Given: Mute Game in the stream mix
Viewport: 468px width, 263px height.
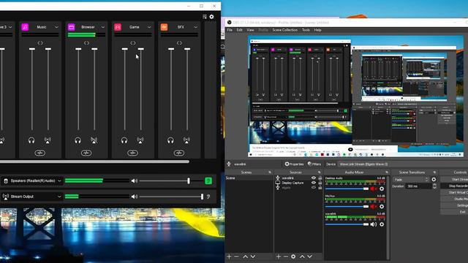Looking at the screenshot, I should pyautogui.click(x=140, y=140).
